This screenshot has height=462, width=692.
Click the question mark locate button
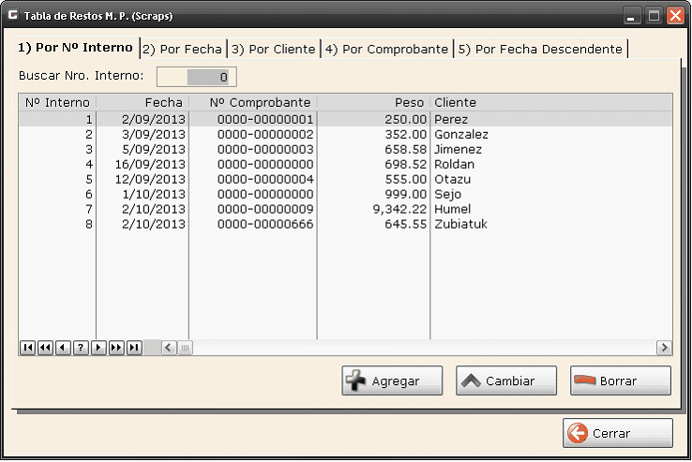[x=81, y=348]
